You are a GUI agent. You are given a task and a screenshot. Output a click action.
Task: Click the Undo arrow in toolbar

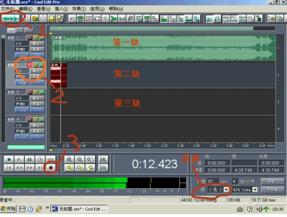tap(72, 19)
